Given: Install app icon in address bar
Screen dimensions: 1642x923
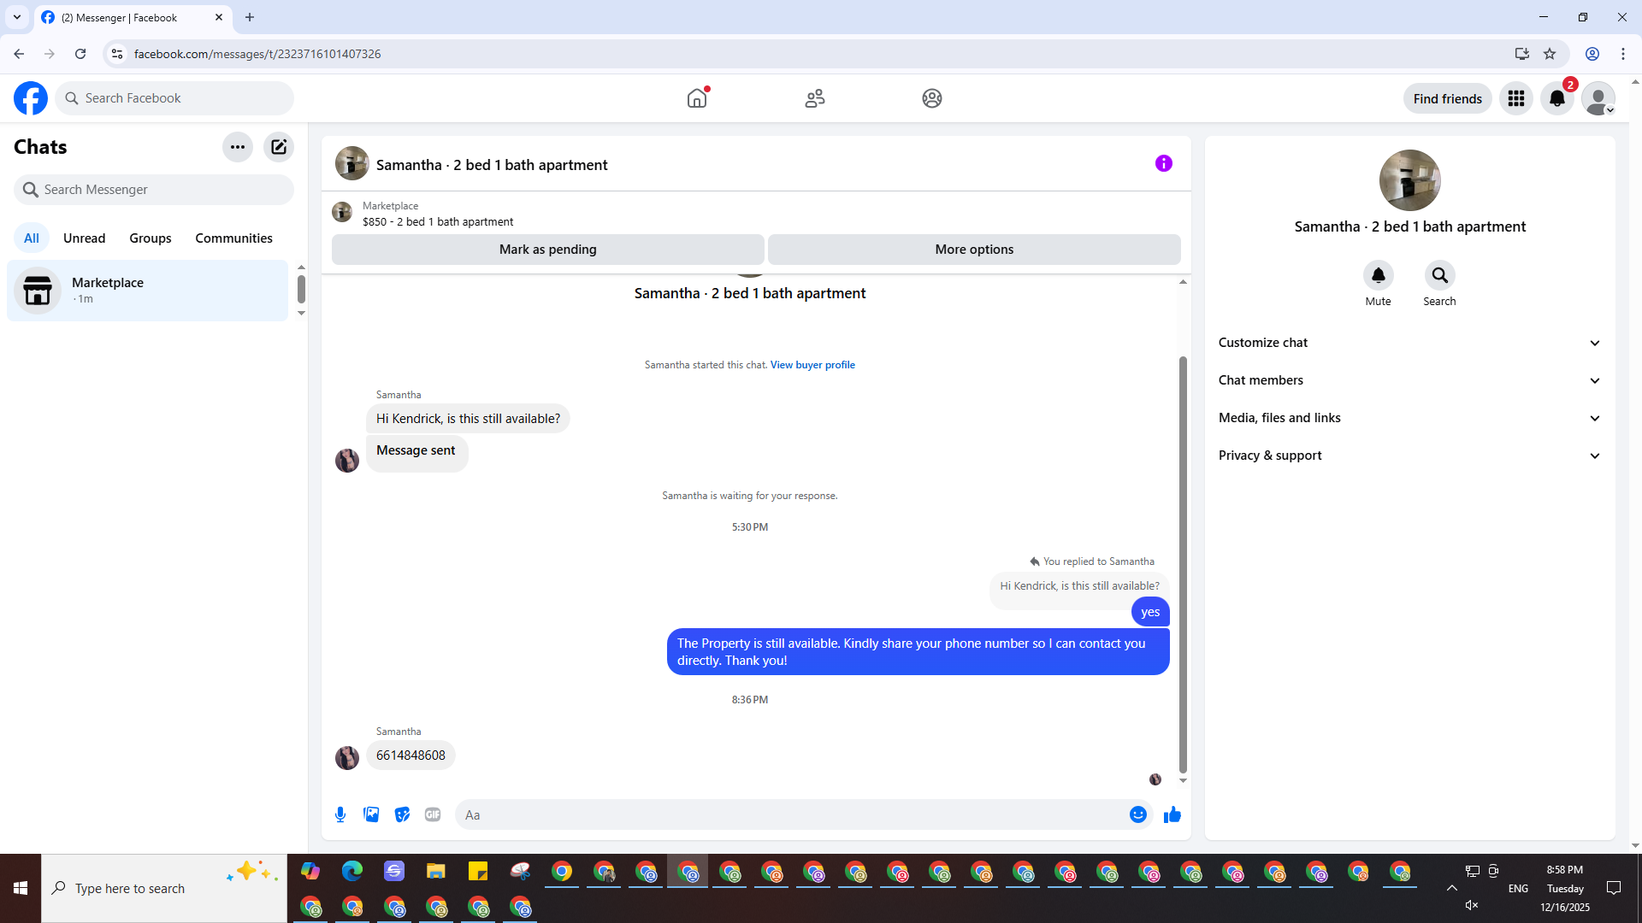Looking at the screenshot, I should [x=1522, y=54].
